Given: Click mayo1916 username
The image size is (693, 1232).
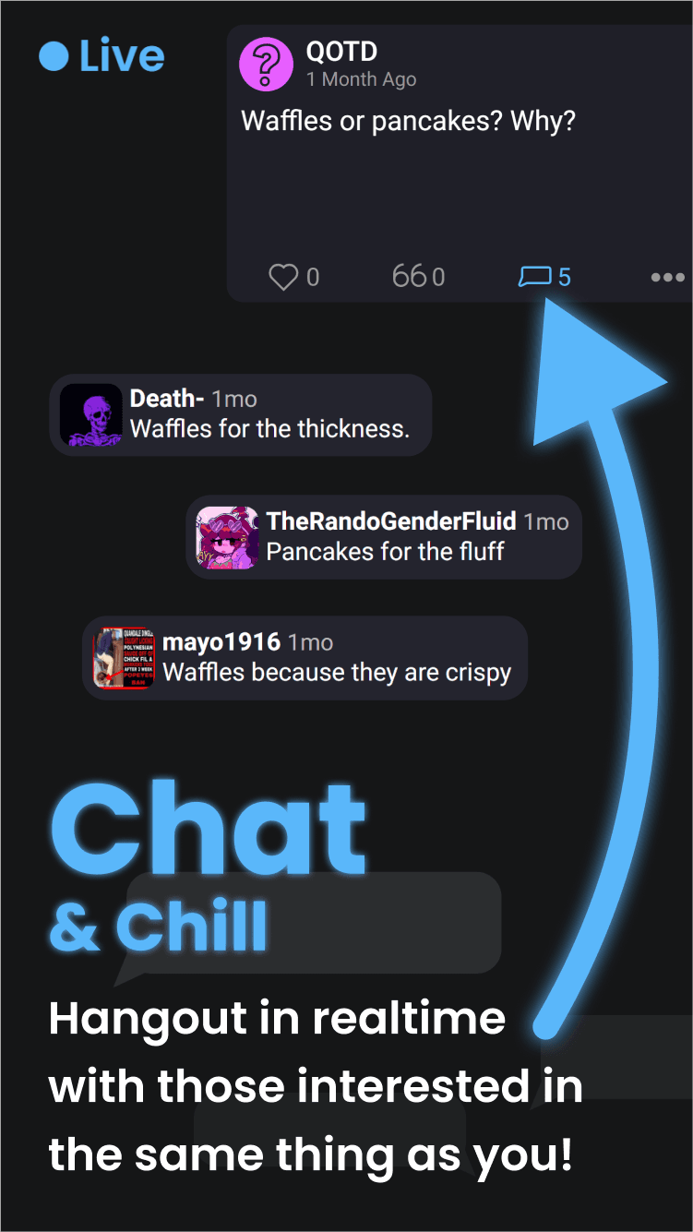Looking at the screenshot, I should 221,642.
